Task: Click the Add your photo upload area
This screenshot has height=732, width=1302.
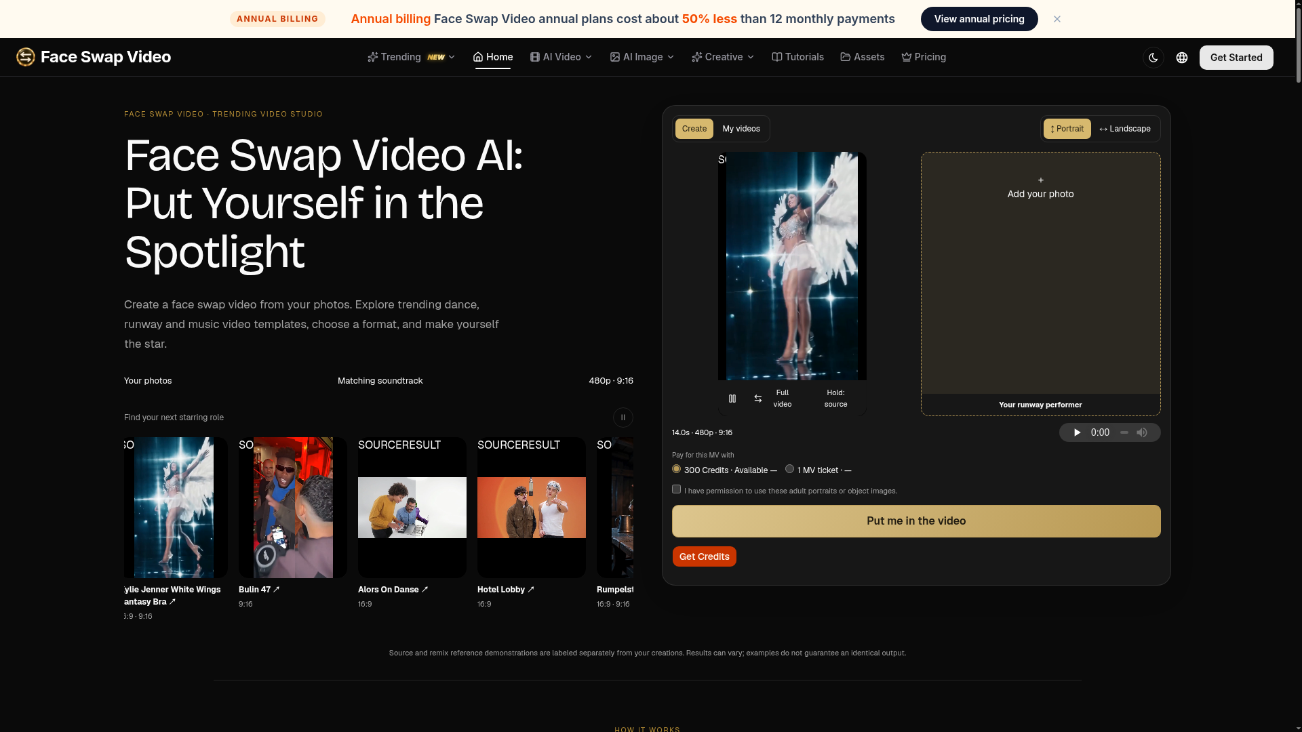Action: 1041,283
